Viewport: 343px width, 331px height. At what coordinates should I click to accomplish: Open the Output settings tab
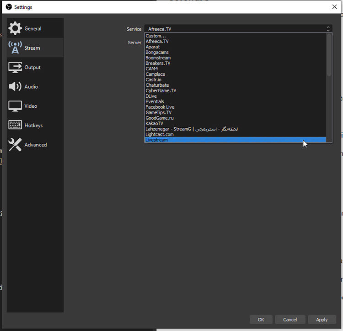click(35, 67)
